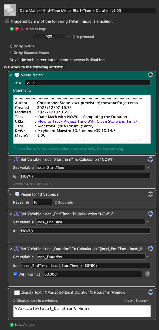This screenshot has height=330, width=159.
Task: Click the Pause for 10 value field
Action: pos(42,202)
